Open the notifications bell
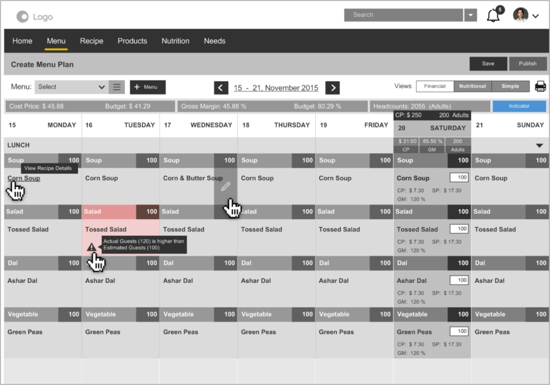550x385 pixels. tap(493, 16)
